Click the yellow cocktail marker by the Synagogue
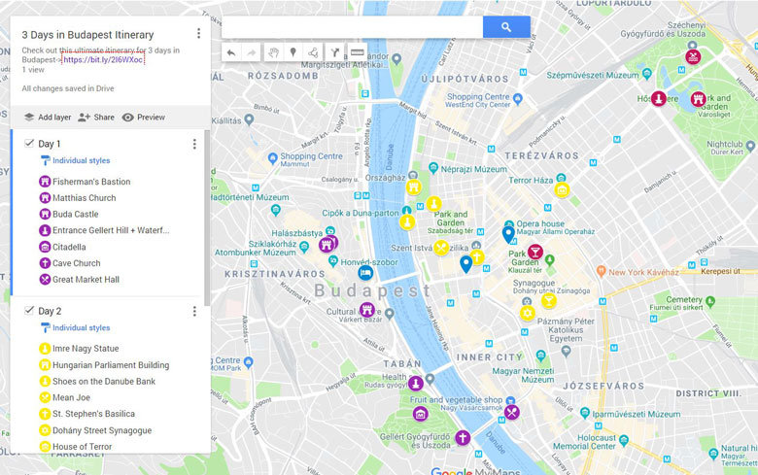 (548, 300)
